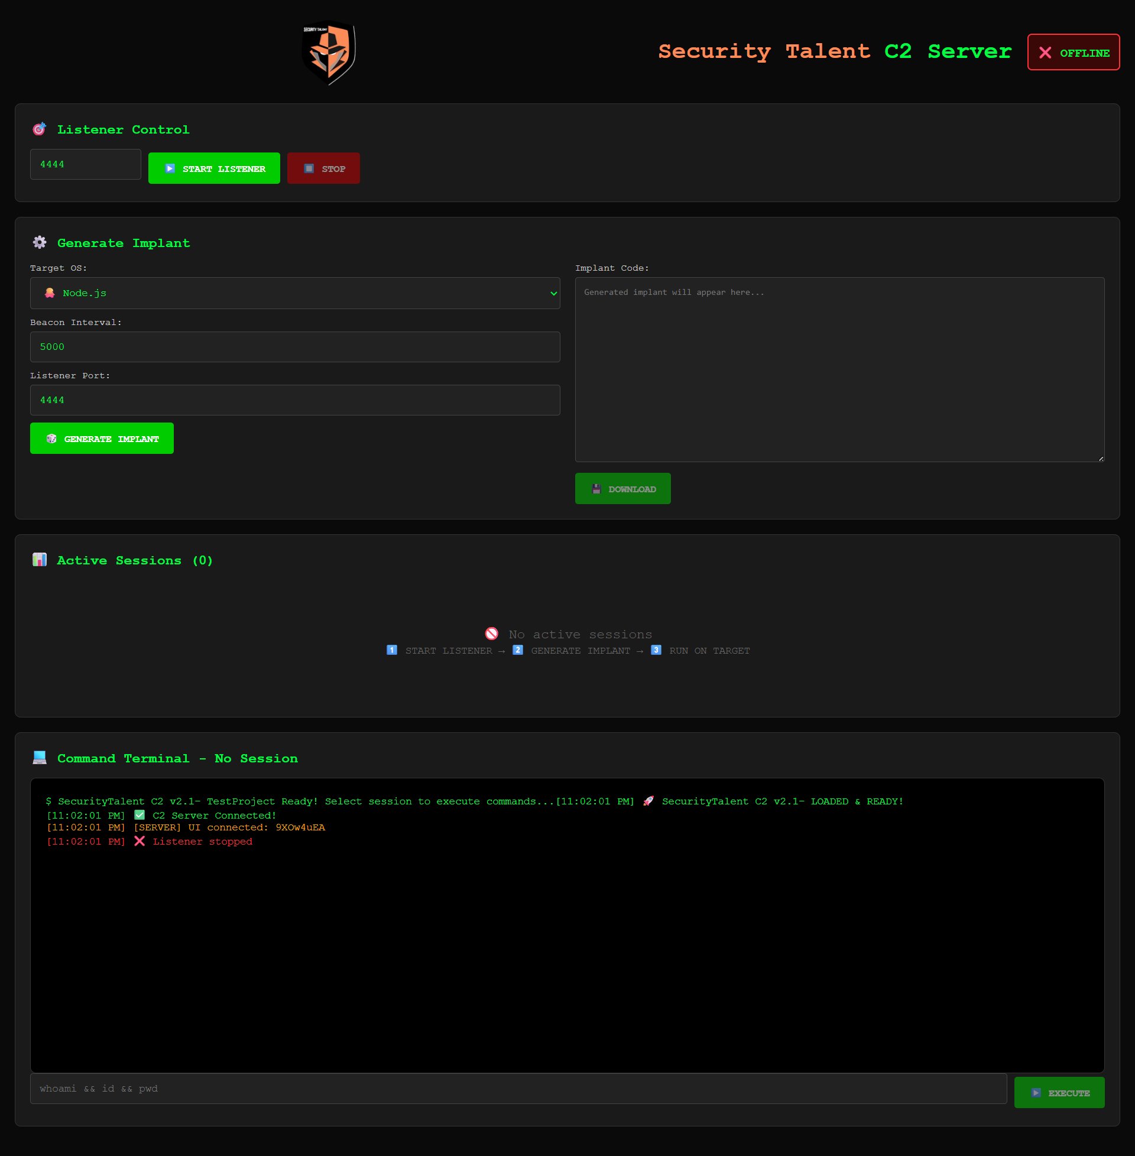The image size is (1135, 1156).
Task: Click the no active sessions prohibited icon
Action: click(x=492, y=634)
